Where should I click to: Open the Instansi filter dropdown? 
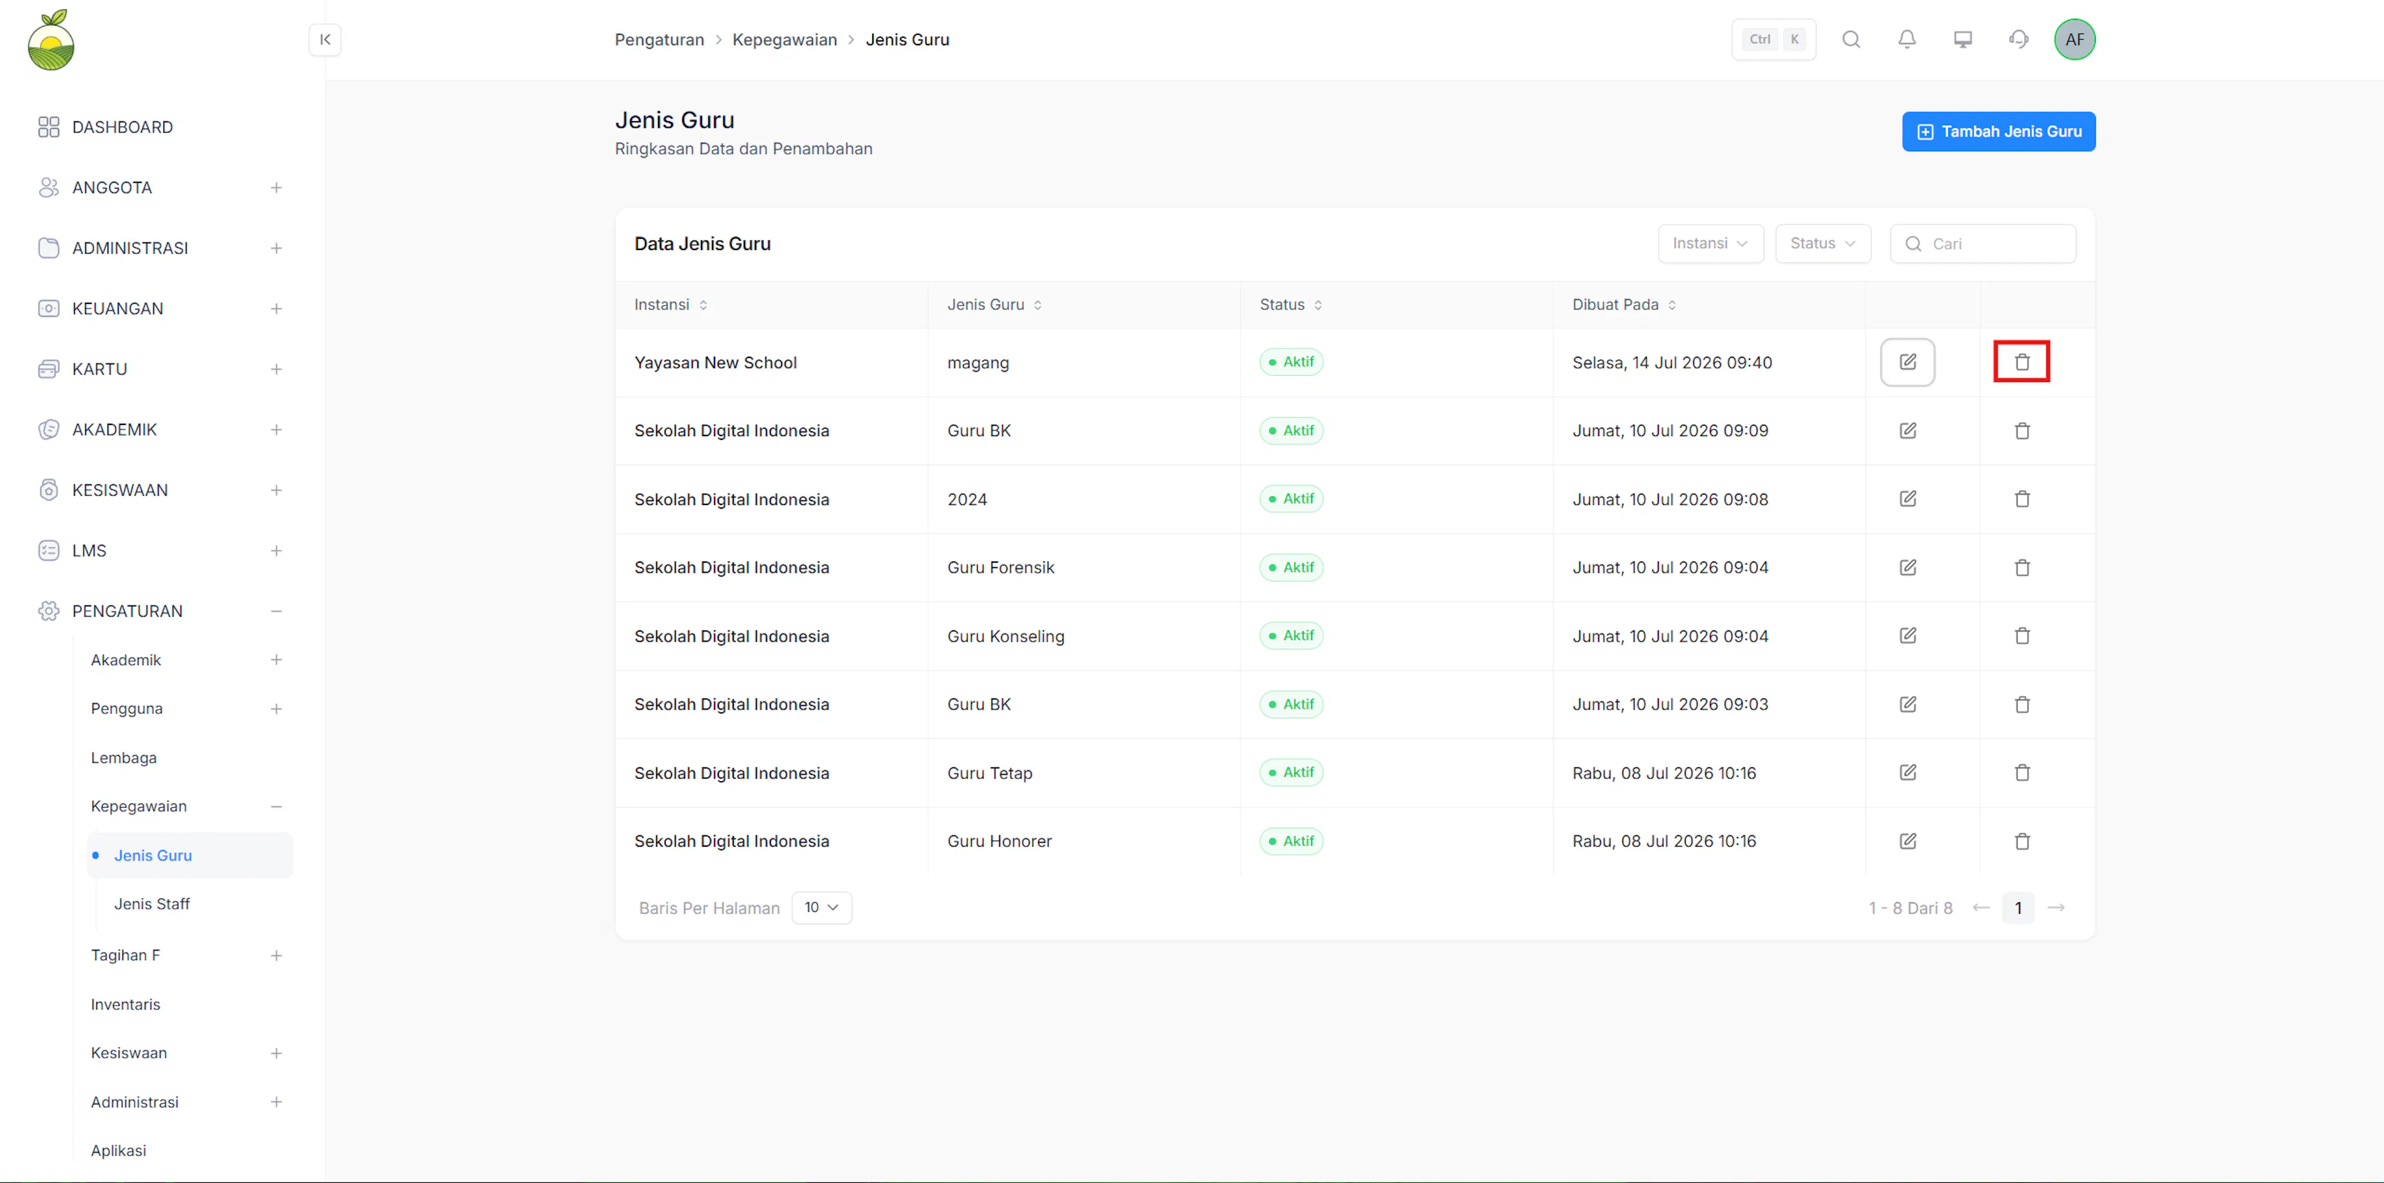1710,244
